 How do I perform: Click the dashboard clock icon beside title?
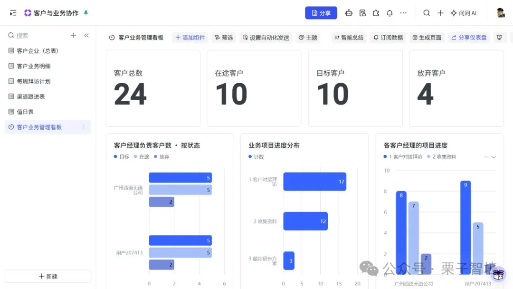pos(112,38)
